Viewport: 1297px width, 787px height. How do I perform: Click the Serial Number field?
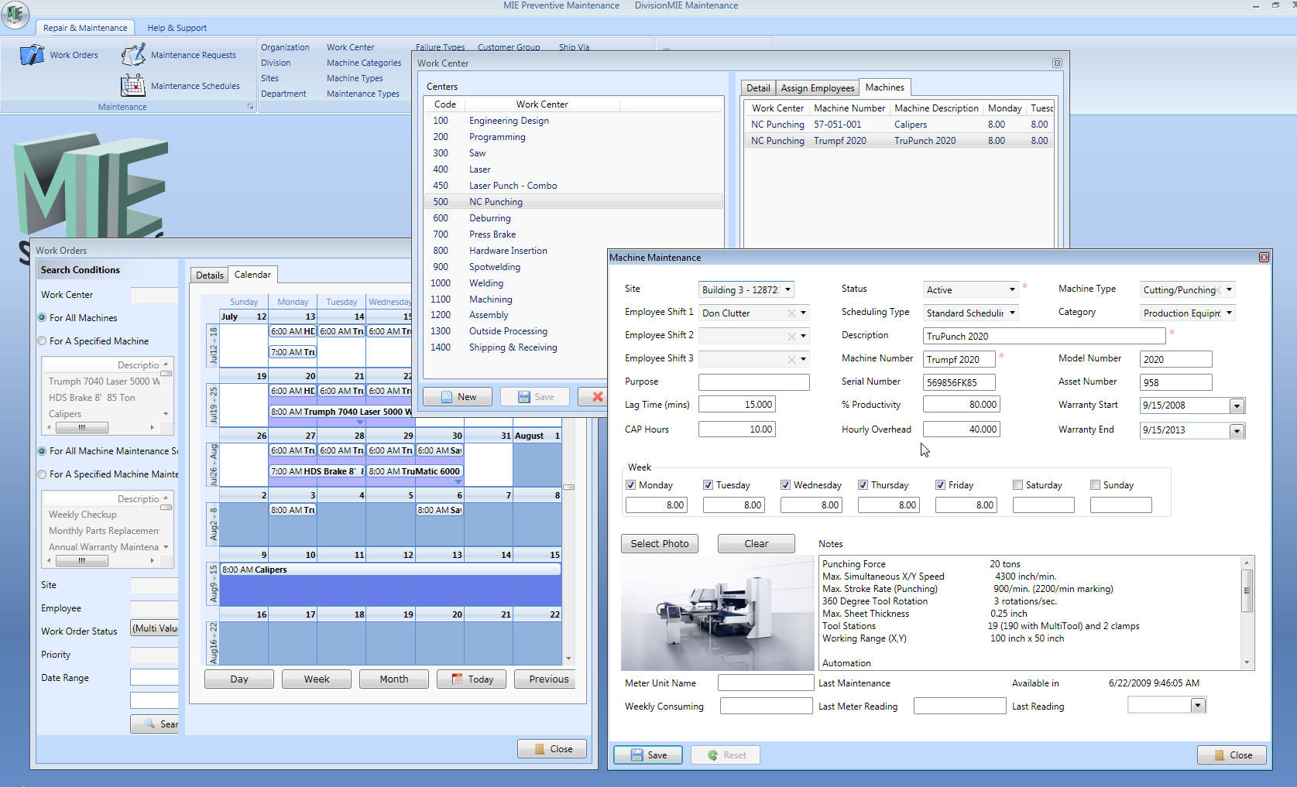click(959, 382)
